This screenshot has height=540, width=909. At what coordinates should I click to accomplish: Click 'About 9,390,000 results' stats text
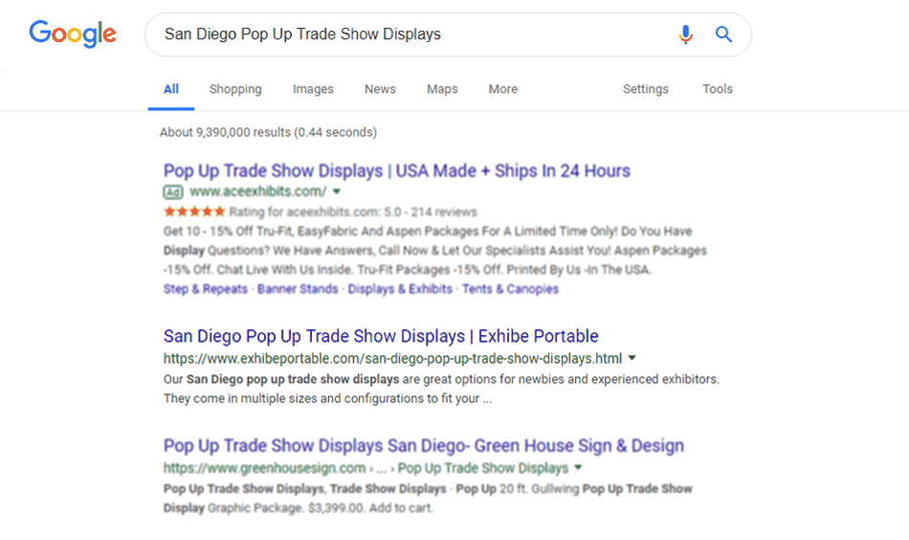tap(269, 132)
